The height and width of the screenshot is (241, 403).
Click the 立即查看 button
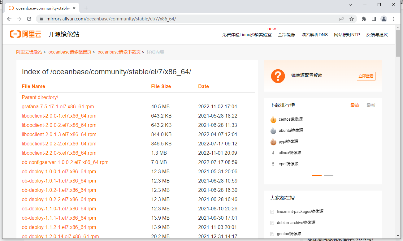click(x=366, y=76)
